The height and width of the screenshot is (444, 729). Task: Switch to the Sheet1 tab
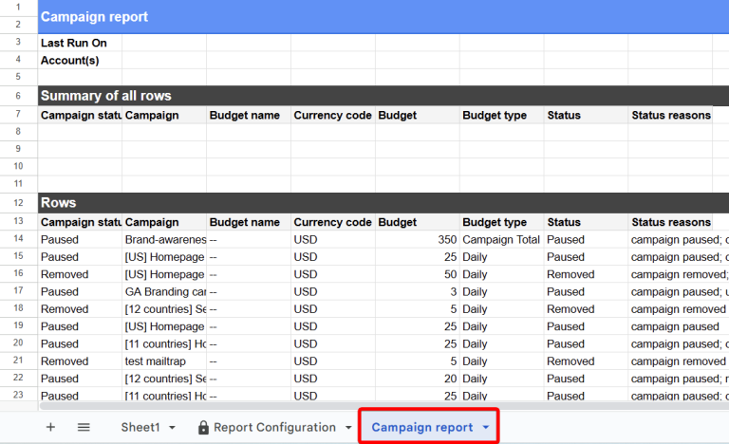[140, 427]
